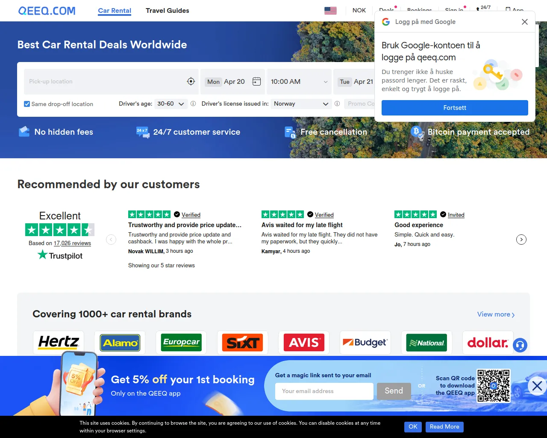Open review titled Avis waited for my late flight
Image resolution: width=547 pixels, height=438 pixels.
[302, 225]
